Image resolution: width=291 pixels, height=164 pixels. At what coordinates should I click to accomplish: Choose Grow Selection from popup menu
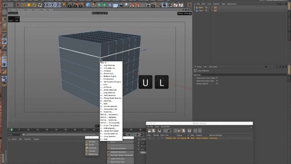[111, 136]
